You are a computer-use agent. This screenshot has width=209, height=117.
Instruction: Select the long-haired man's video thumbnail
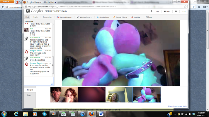119,95
